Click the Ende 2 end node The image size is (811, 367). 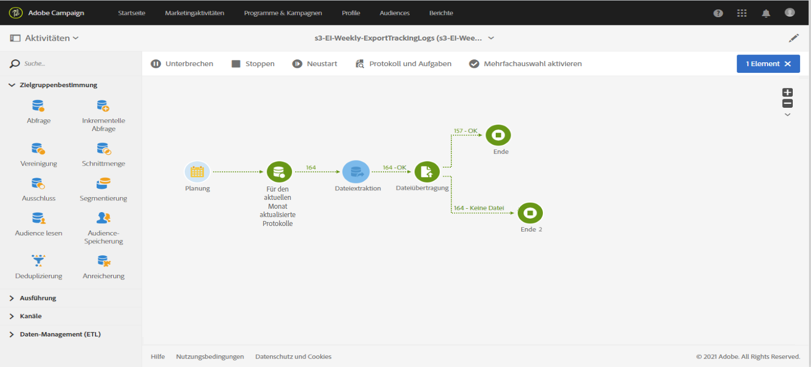click(530, 213)
